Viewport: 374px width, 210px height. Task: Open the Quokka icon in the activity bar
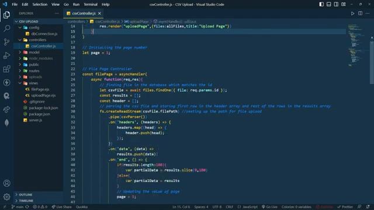tap(6, 96)
